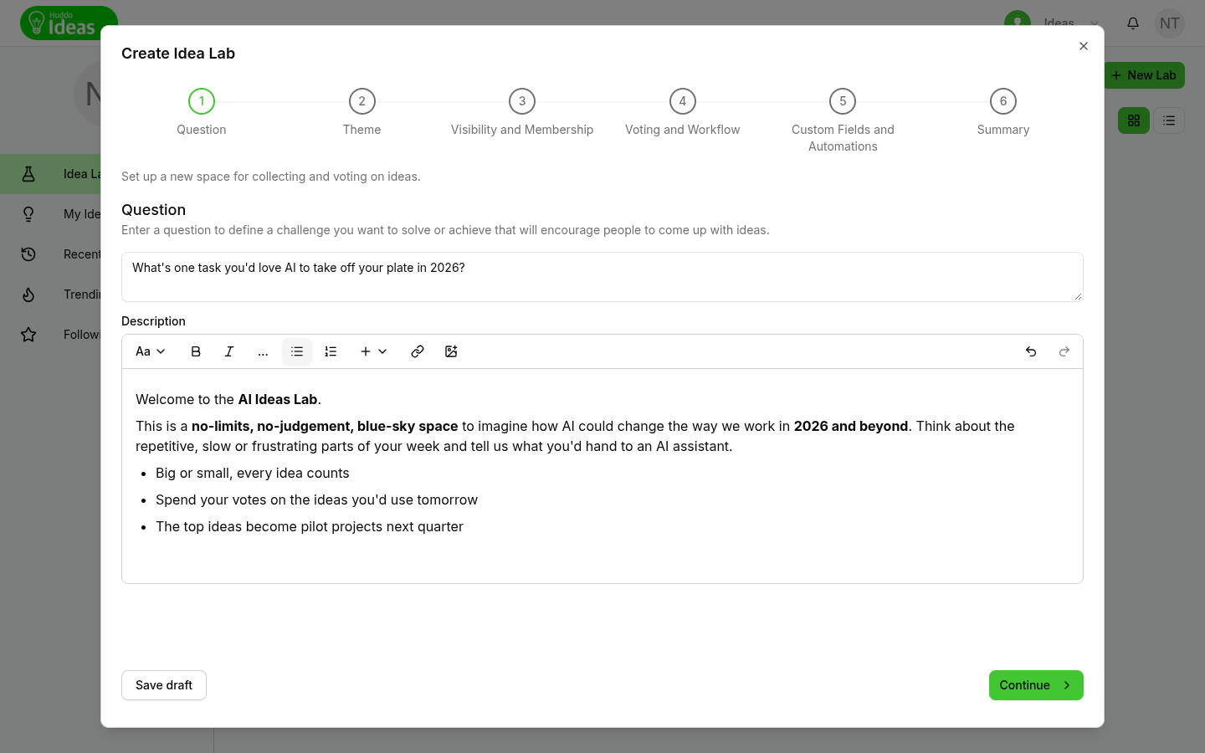Open Recent history sidebar icon
Viewport: 1205px width, 753px height.
pyautogui.click(x=28, y=254)
